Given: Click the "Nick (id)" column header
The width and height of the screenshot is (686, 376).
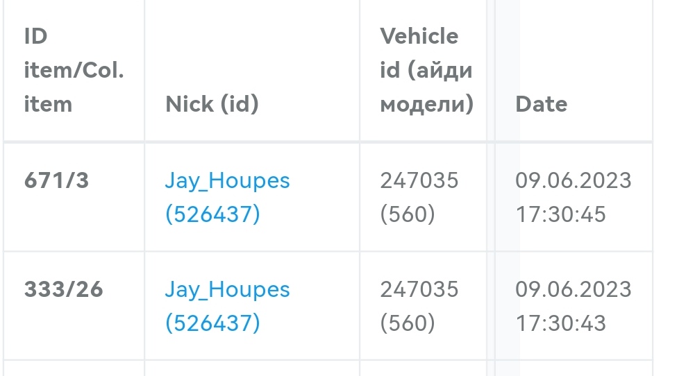Looking at the screenshot, I should (x=212, y=104).
